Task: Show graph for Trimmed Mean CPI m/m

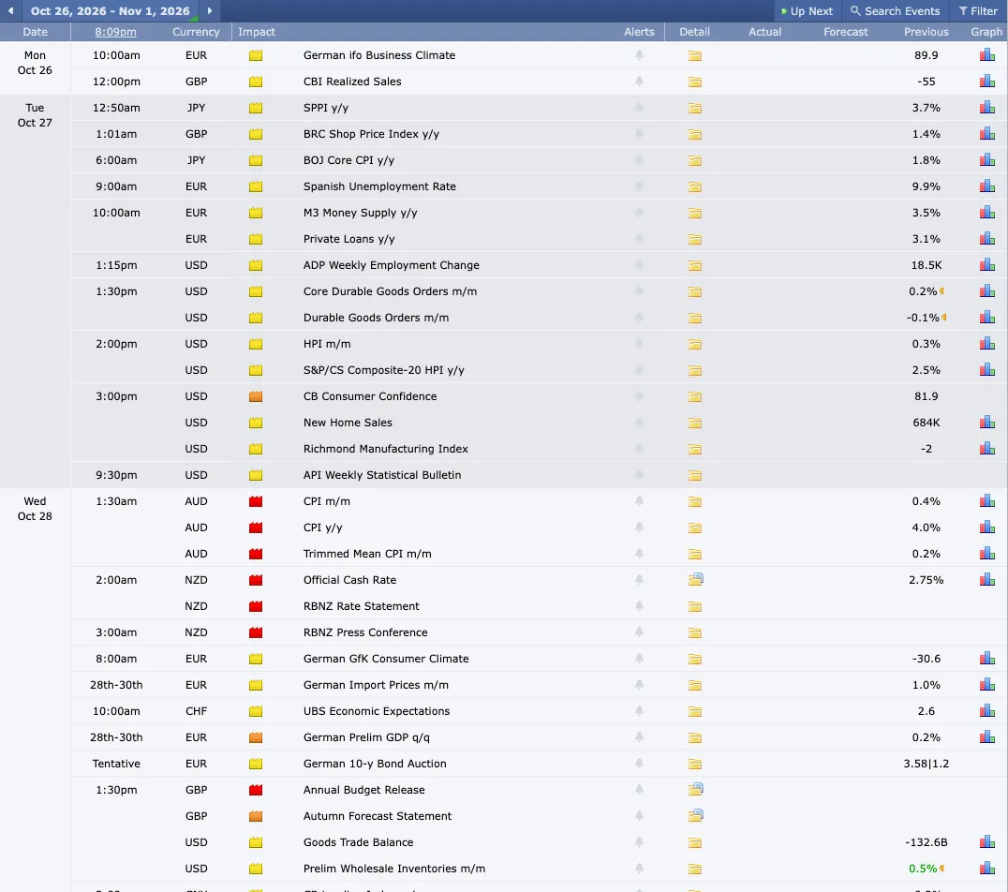Action: [986, 553]
